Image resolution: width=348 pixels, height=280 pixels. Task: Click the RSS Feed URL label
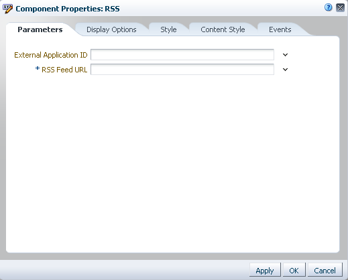[x=64, y=70]
